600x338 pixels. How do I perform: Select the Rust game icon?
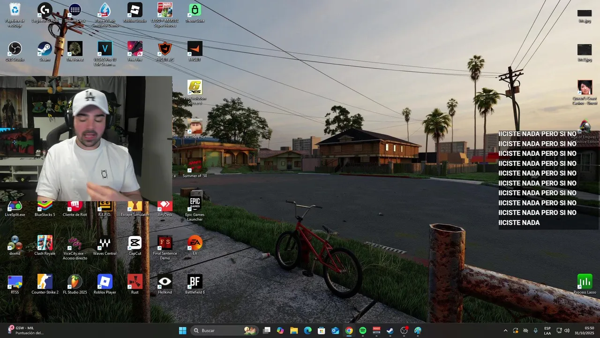(x=135, y=284)
